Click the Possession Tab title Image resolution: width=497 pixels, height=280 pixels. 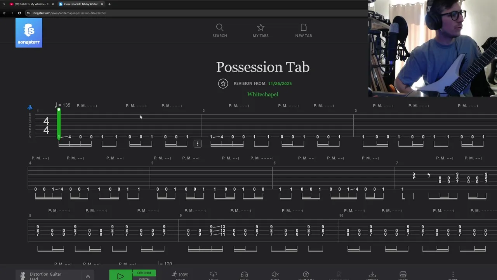tap(263, 67)
